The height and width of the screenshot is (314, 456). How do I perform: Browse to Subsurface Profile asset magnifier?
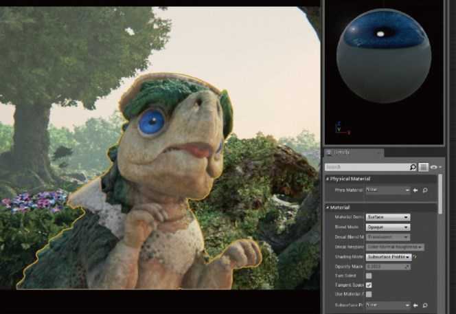click(425, 305)
